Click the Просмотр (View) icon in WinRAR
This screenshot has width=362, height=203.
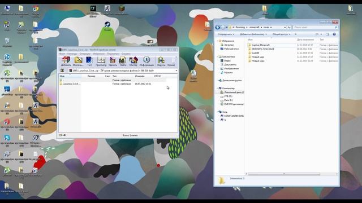pos(101,61)
